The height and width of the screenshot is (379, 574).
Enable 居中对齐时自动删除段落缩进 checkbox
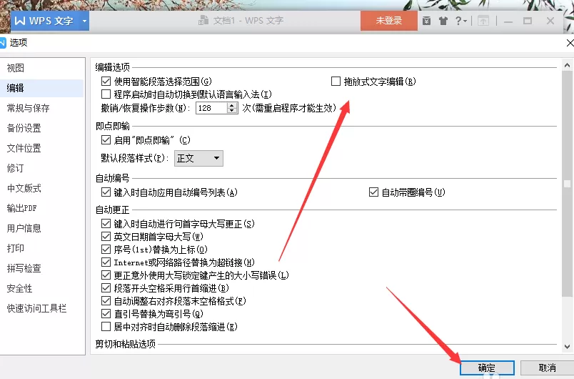coord(106,327)
